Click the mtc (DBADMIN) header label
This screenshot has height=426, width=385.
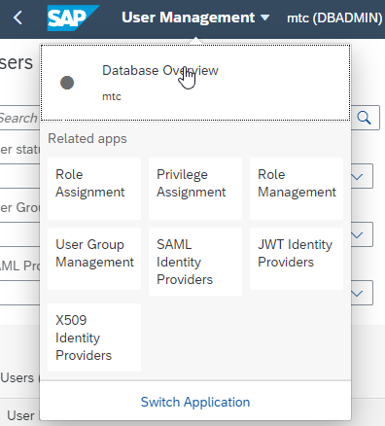click(334, 18)
